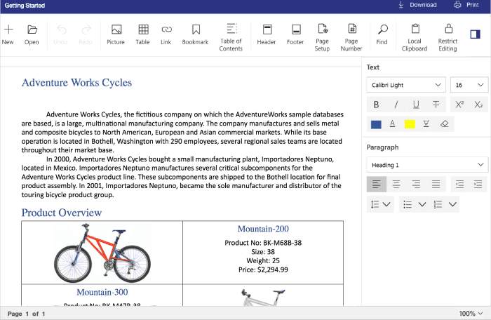Align text right
The height and width of the screenshot is (320, 491).
416,184
